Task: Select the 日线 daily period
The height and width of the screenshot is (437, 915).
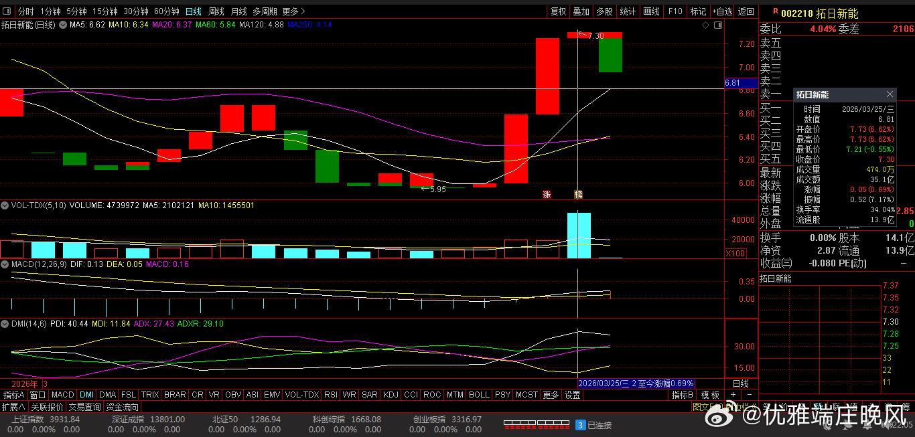Action: pyautogui.click(x=193, y=11)
